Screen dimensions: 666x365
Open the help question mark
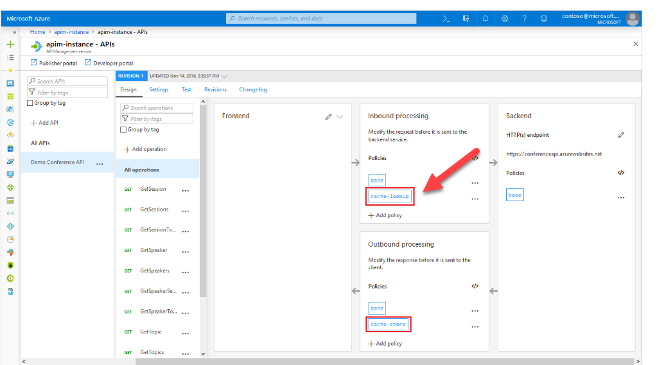tap(524, 19)
